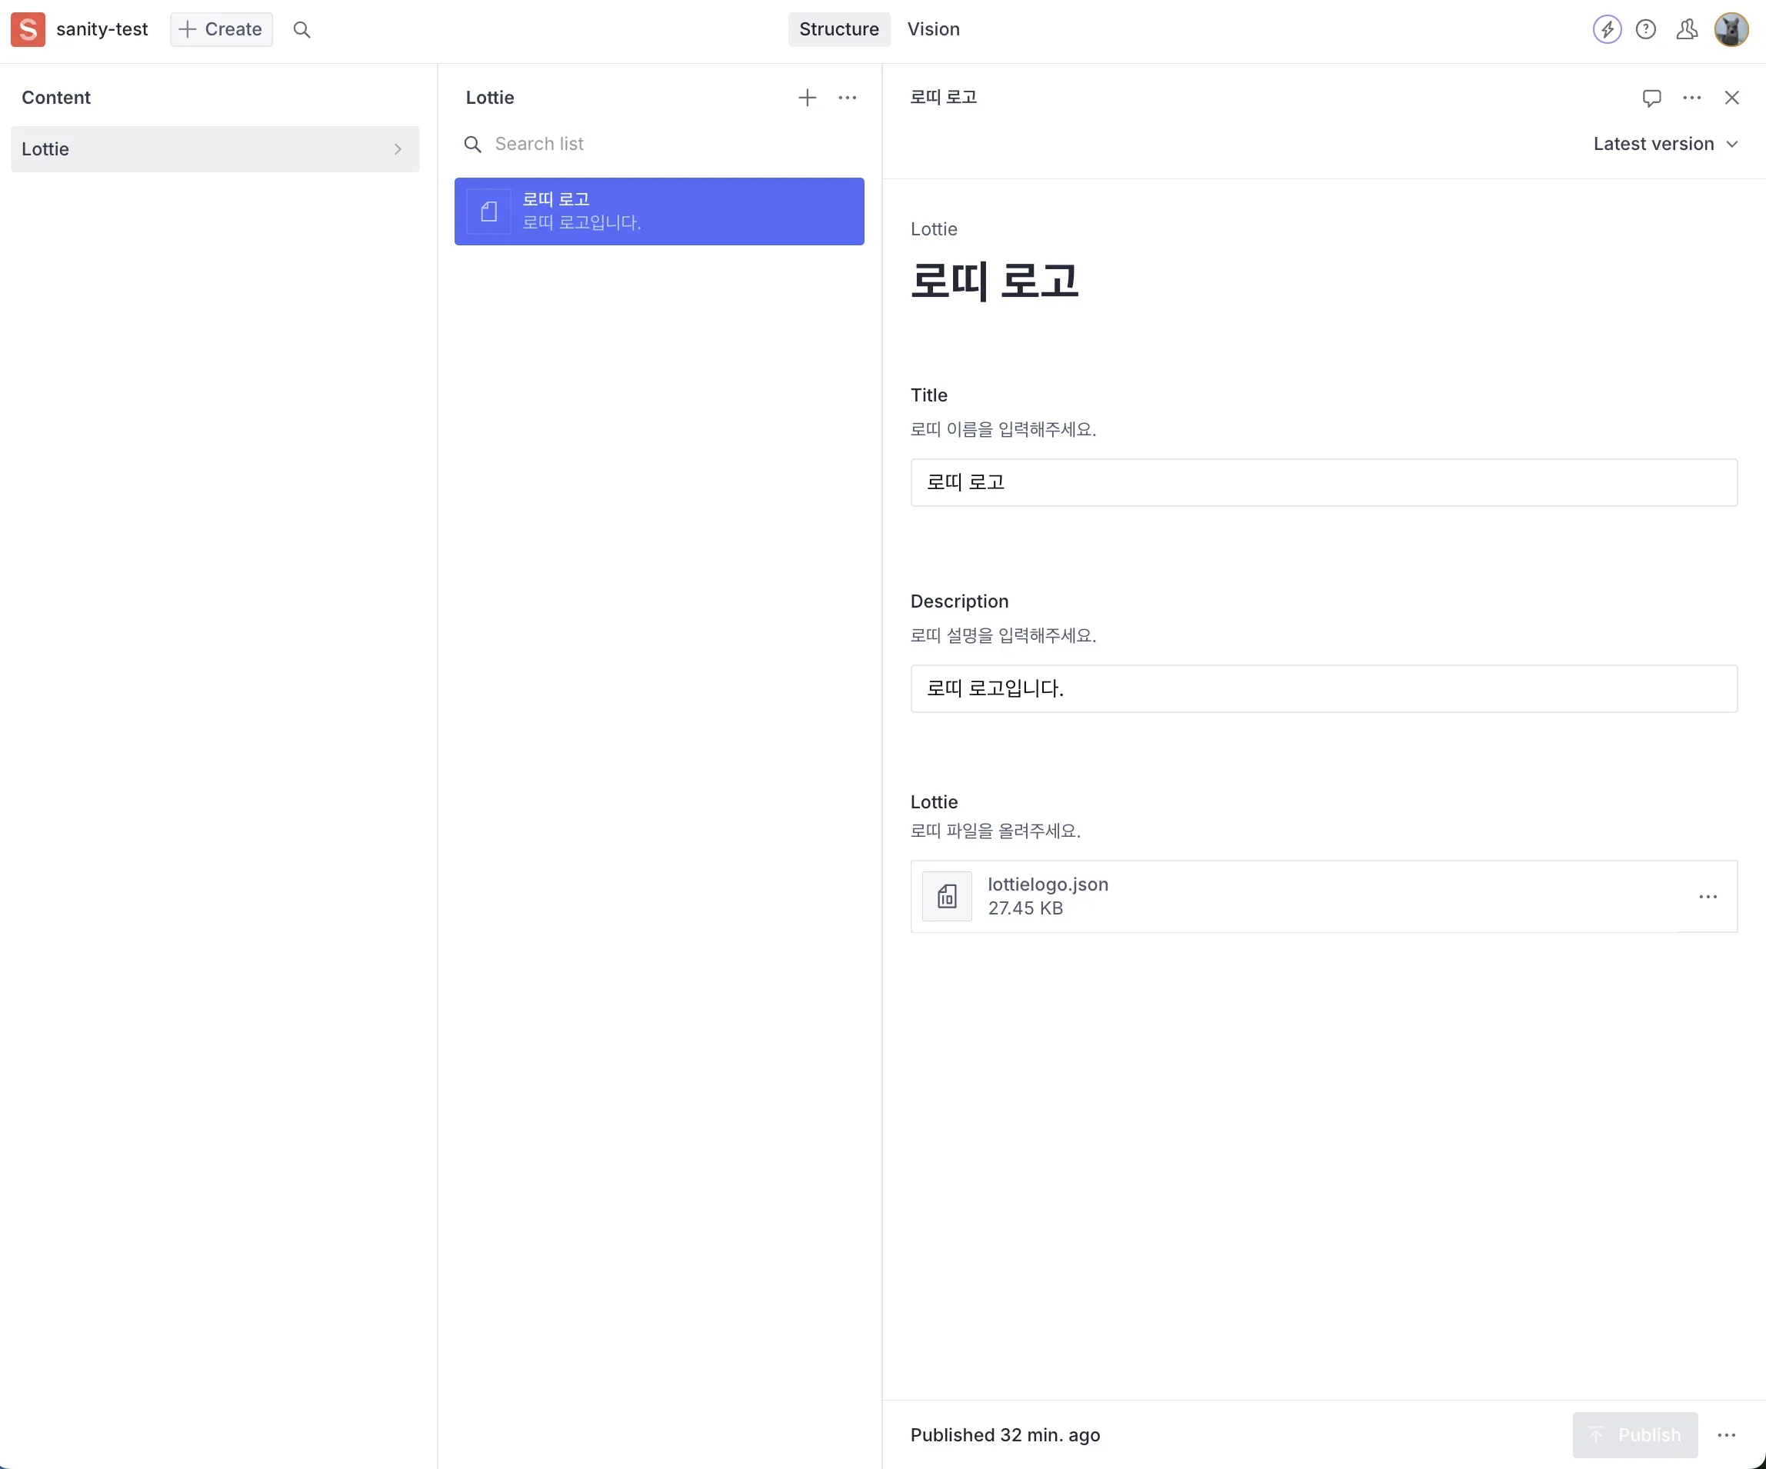Click the Create button
Image resolution: width=1766 pixels, height=1469 pixels.
coord(220,28)
